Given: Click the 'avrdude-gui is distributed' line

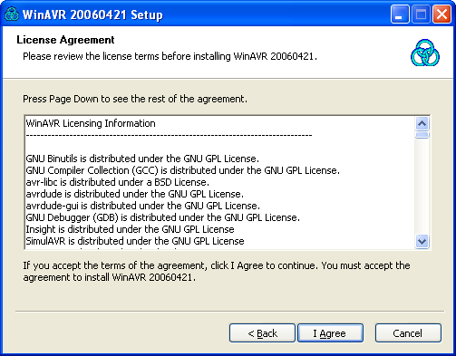Looking at the screenshot, I should 143,206.
